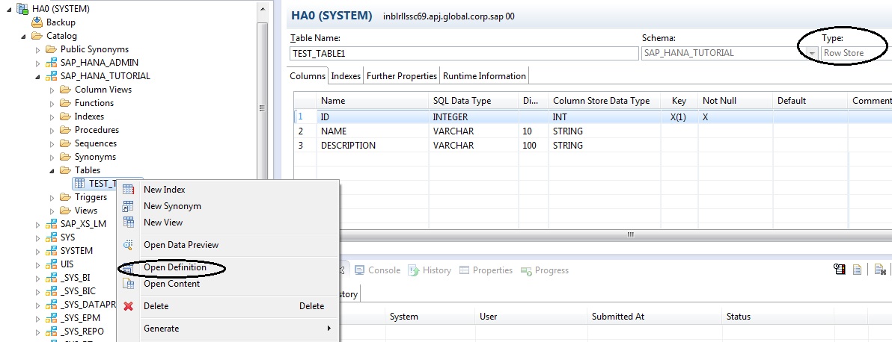Switch to the Indexes tab
The width and height of the screenshot is (892, 342).
pos(346,75)
